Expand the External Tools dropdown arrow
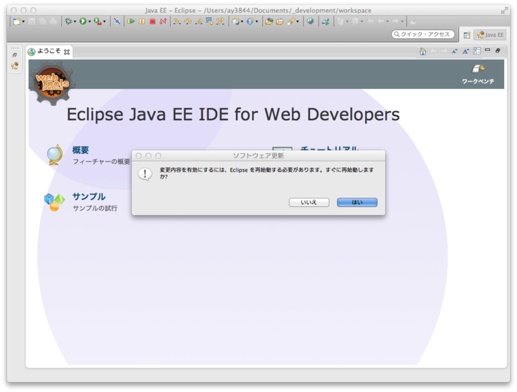Image resolution: width=517 pixels, height=392 pixels. point(105,22)
